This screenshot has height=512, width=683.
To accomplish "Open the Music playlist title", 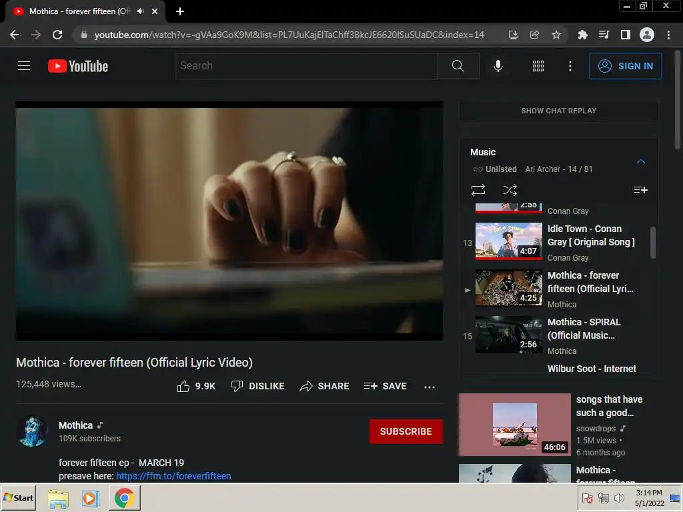I will coord(483,152).
